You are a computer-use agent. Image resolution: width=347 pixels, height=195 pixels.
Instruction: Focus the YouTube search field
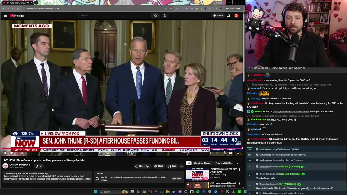[x=115, y=15]
